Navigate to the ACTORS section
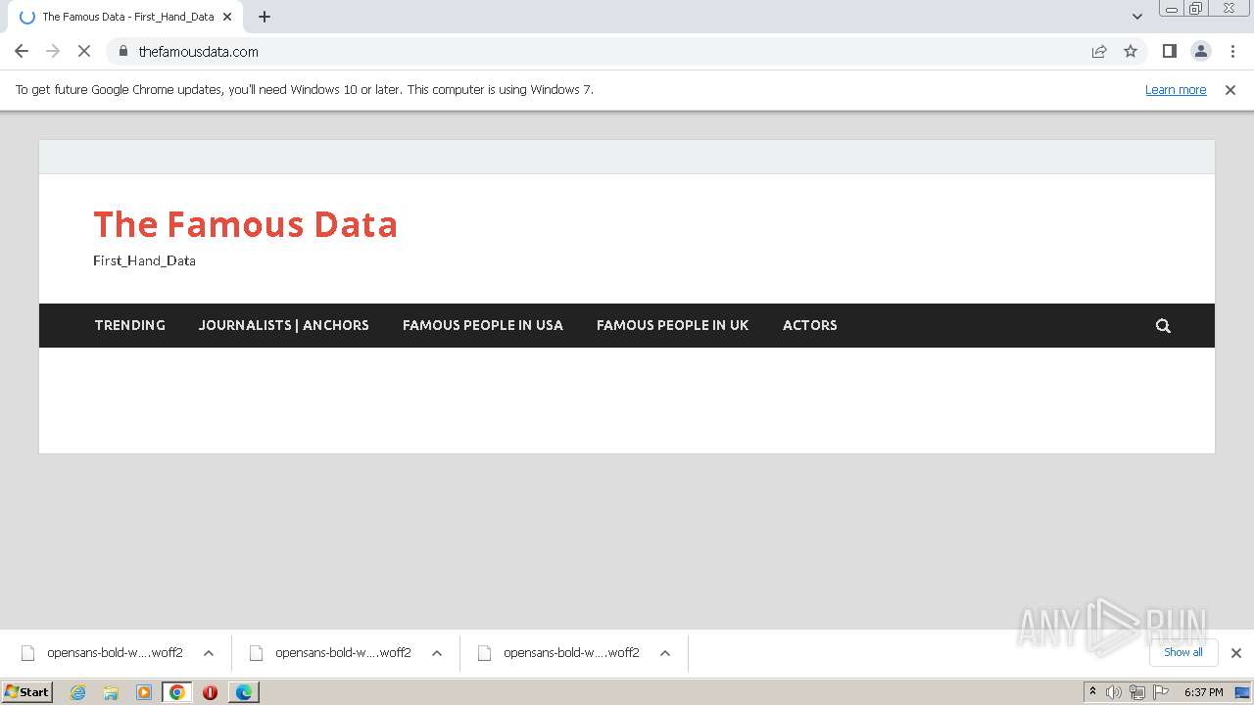Screen dimensions: 1254x705 (x=810, y=325)
